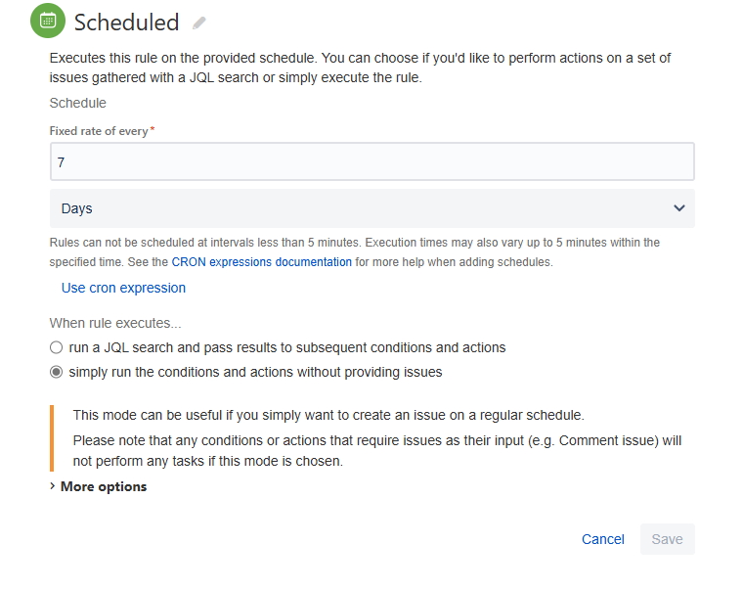Click the pencil edit icon beside Scheduled
Image resolution: width=743 pixels, height=590 pixels.
tap(199, 23)
